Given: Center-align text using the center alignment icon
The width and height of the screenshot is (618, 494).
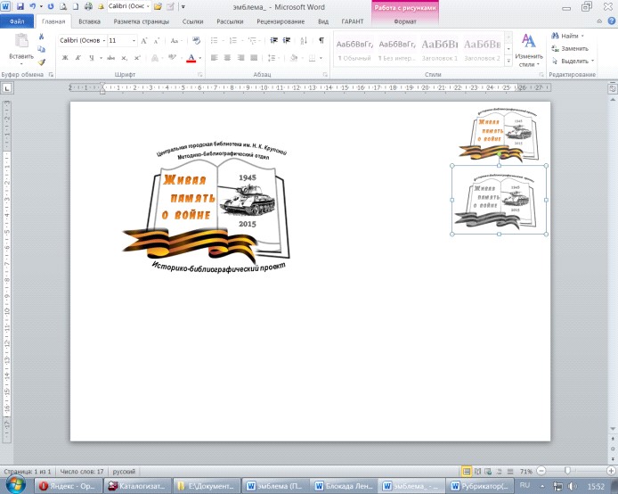Looking at the screenshot, I should click(227, 58).
